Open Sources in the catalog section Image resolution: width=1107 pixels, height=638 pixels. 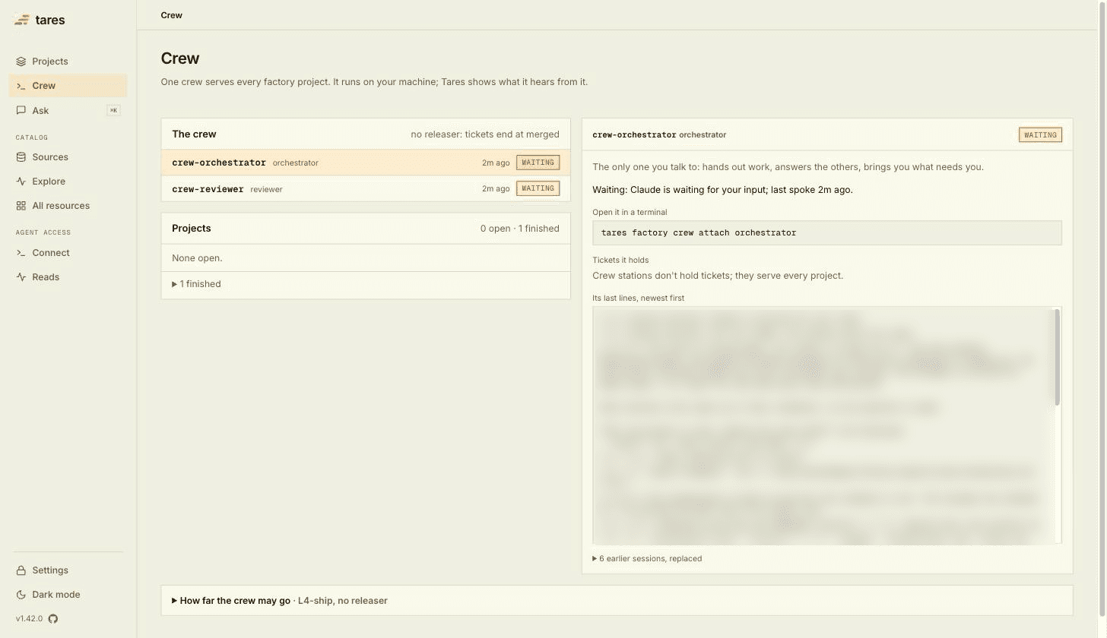(68, 157)
